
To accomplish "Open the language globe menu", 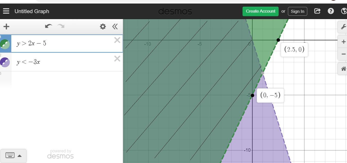I will coord(344,11).
